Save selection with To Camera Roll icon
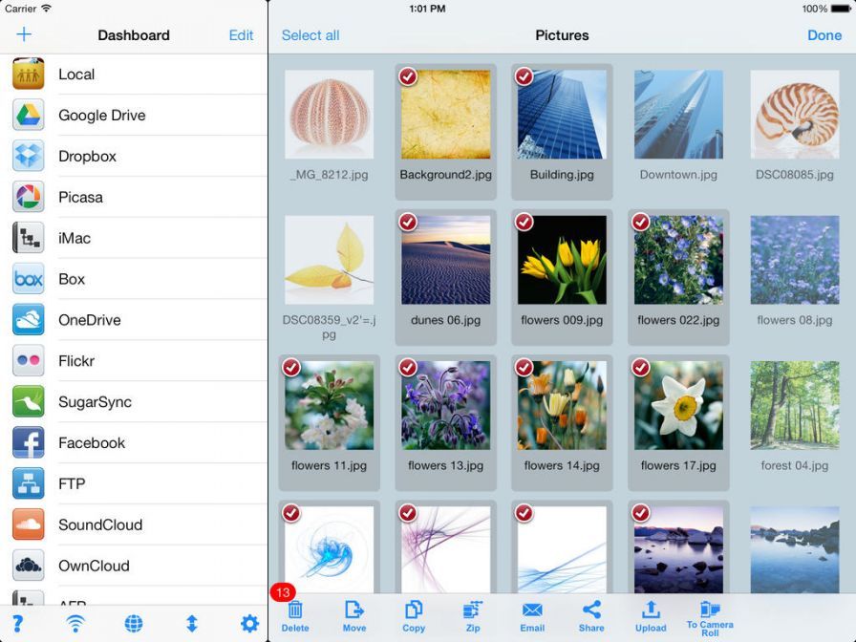The image size is (856, 642). click(710, 610)
